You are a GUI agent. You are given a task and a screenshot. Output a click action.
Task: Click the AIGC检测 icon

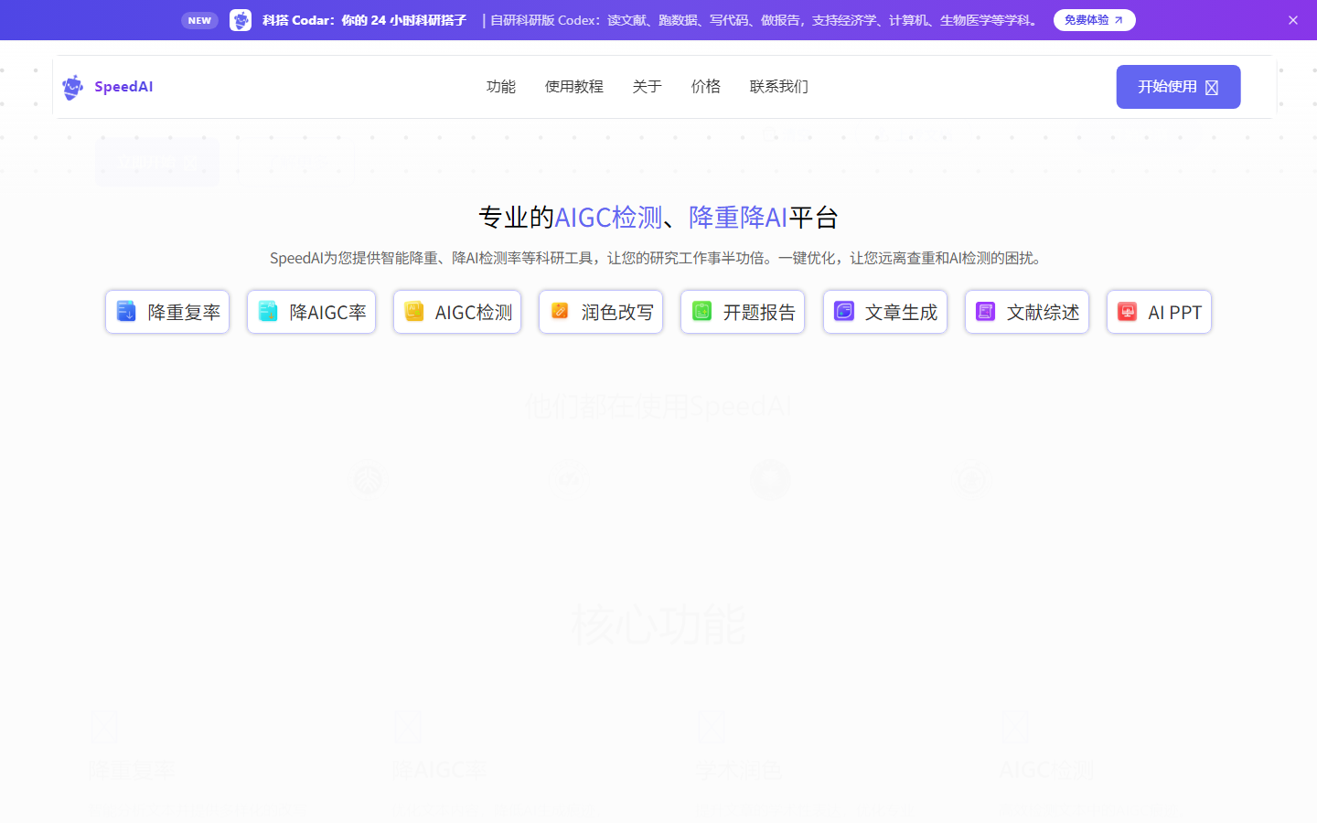[x=414, y=311]
